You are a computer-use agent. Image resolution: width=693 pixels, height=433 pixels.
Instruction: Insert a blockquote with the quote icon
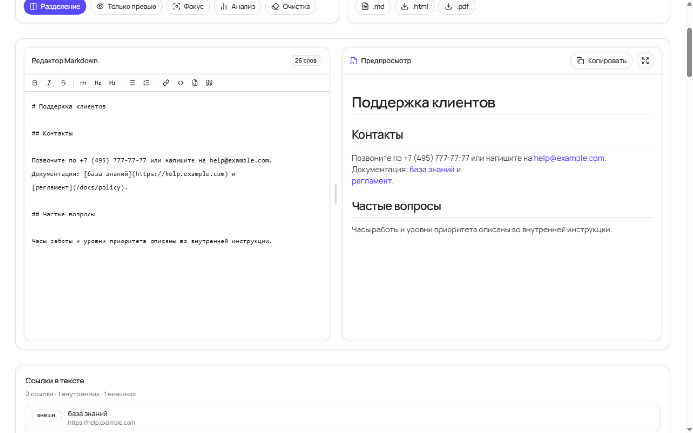209,83
